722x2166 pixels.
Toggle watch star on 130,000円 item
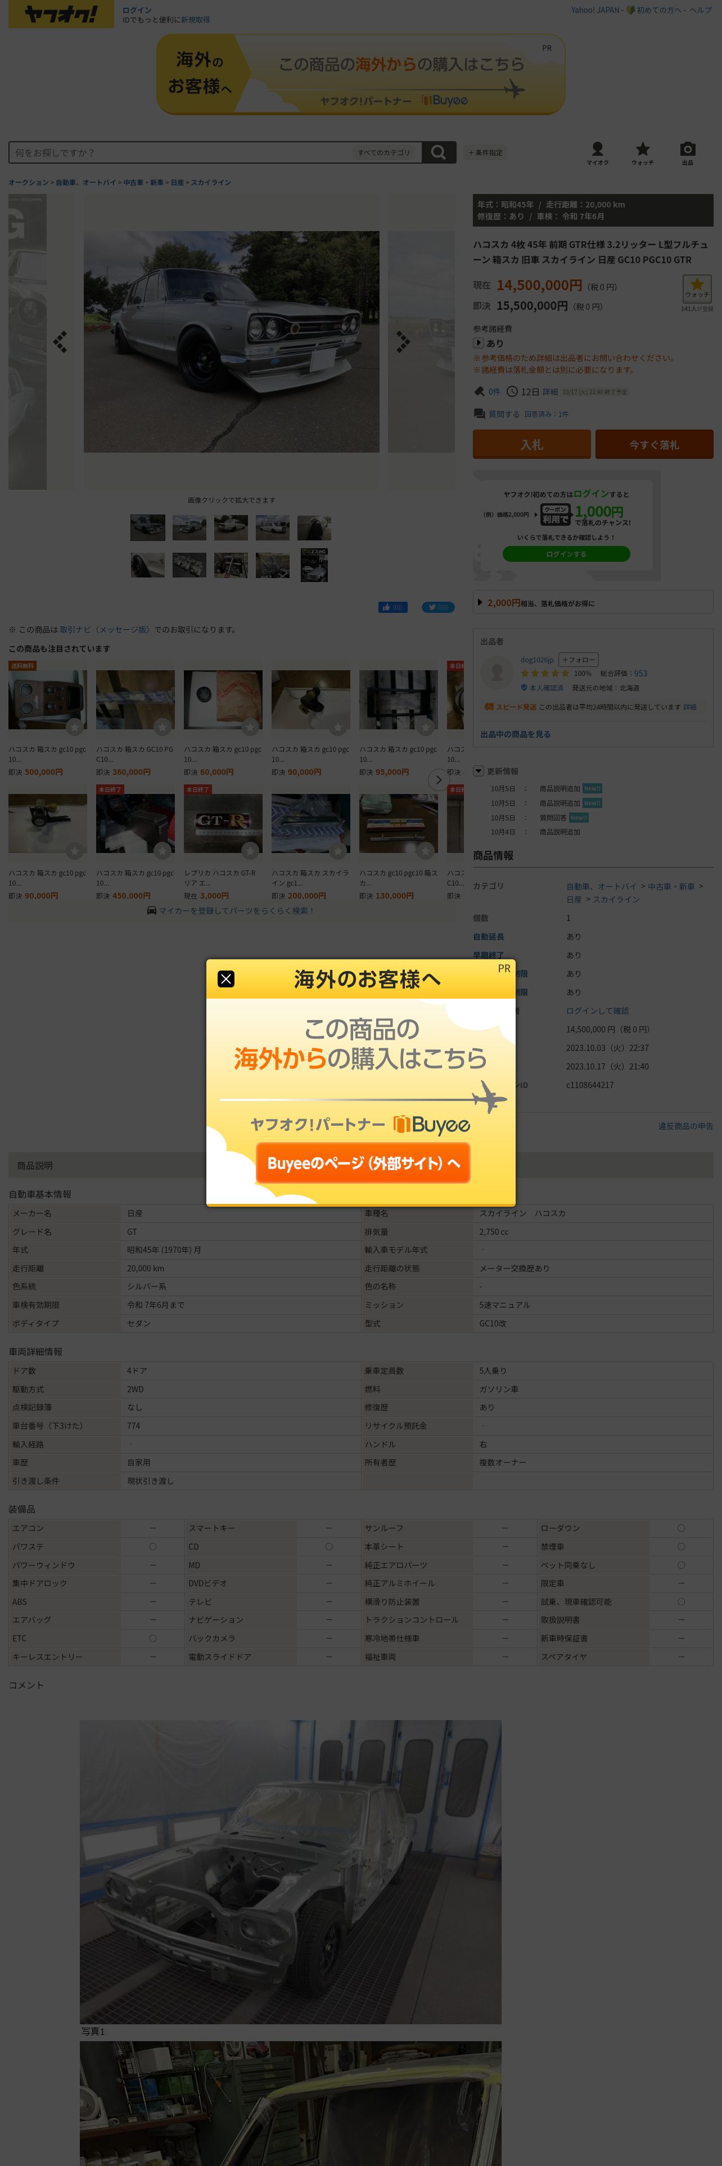pyautogui.click(x=425, y=850)
